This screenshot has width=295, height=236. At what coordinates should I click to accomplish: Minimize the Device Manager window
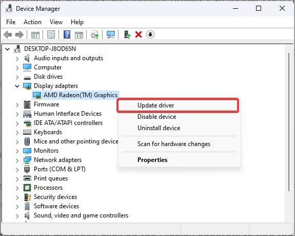(x=235, y=8)
